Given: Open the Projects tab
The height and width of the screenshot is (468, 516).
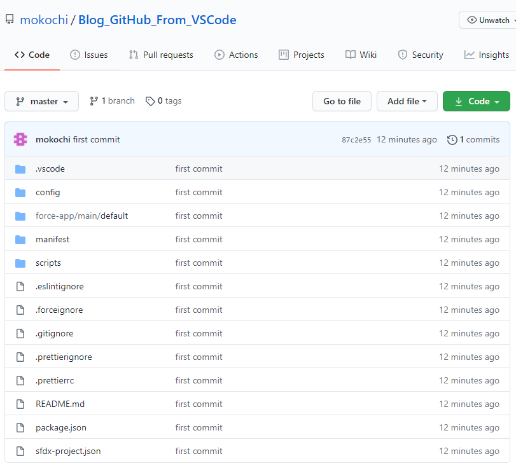Looking at the screenshot, I should [x=302, y=55].
